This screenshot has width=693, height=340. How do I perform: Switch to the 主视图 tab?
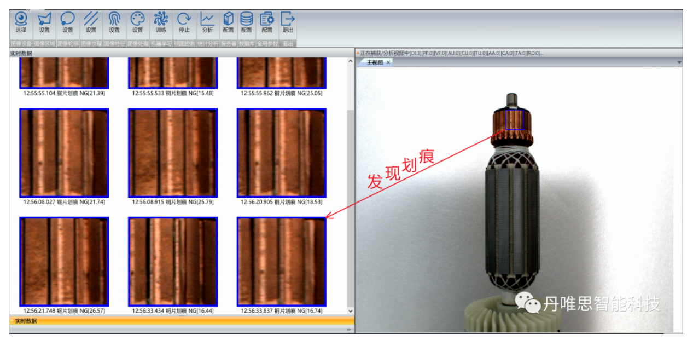coord(375,62)
